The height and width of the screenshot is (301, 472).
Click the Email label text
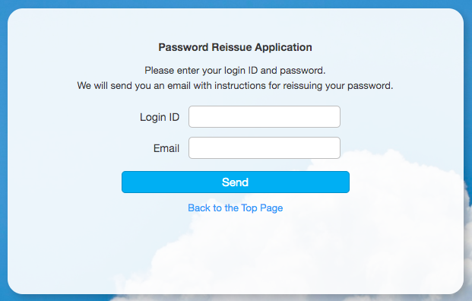166,148
